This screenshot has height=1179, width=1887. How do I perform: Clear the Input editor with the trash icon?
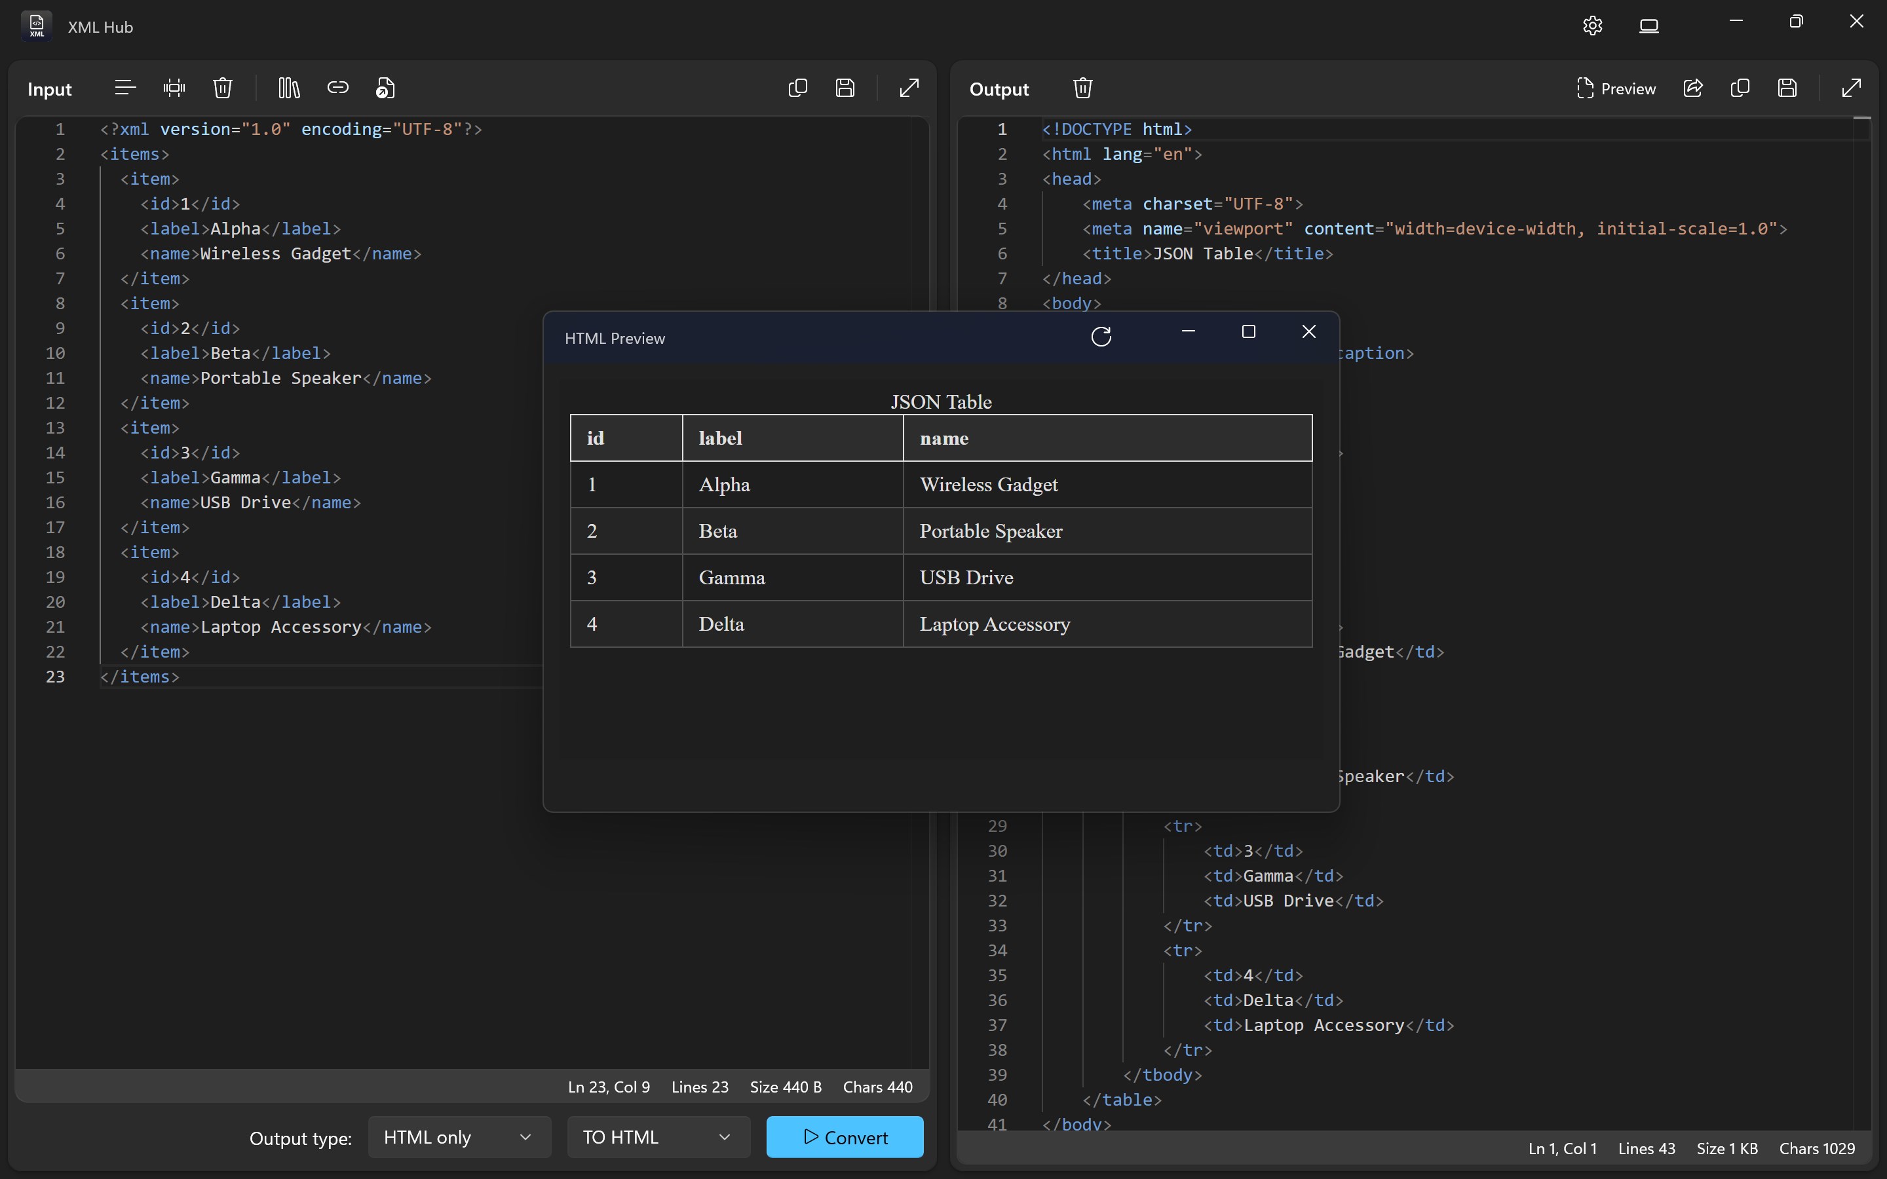223,87
